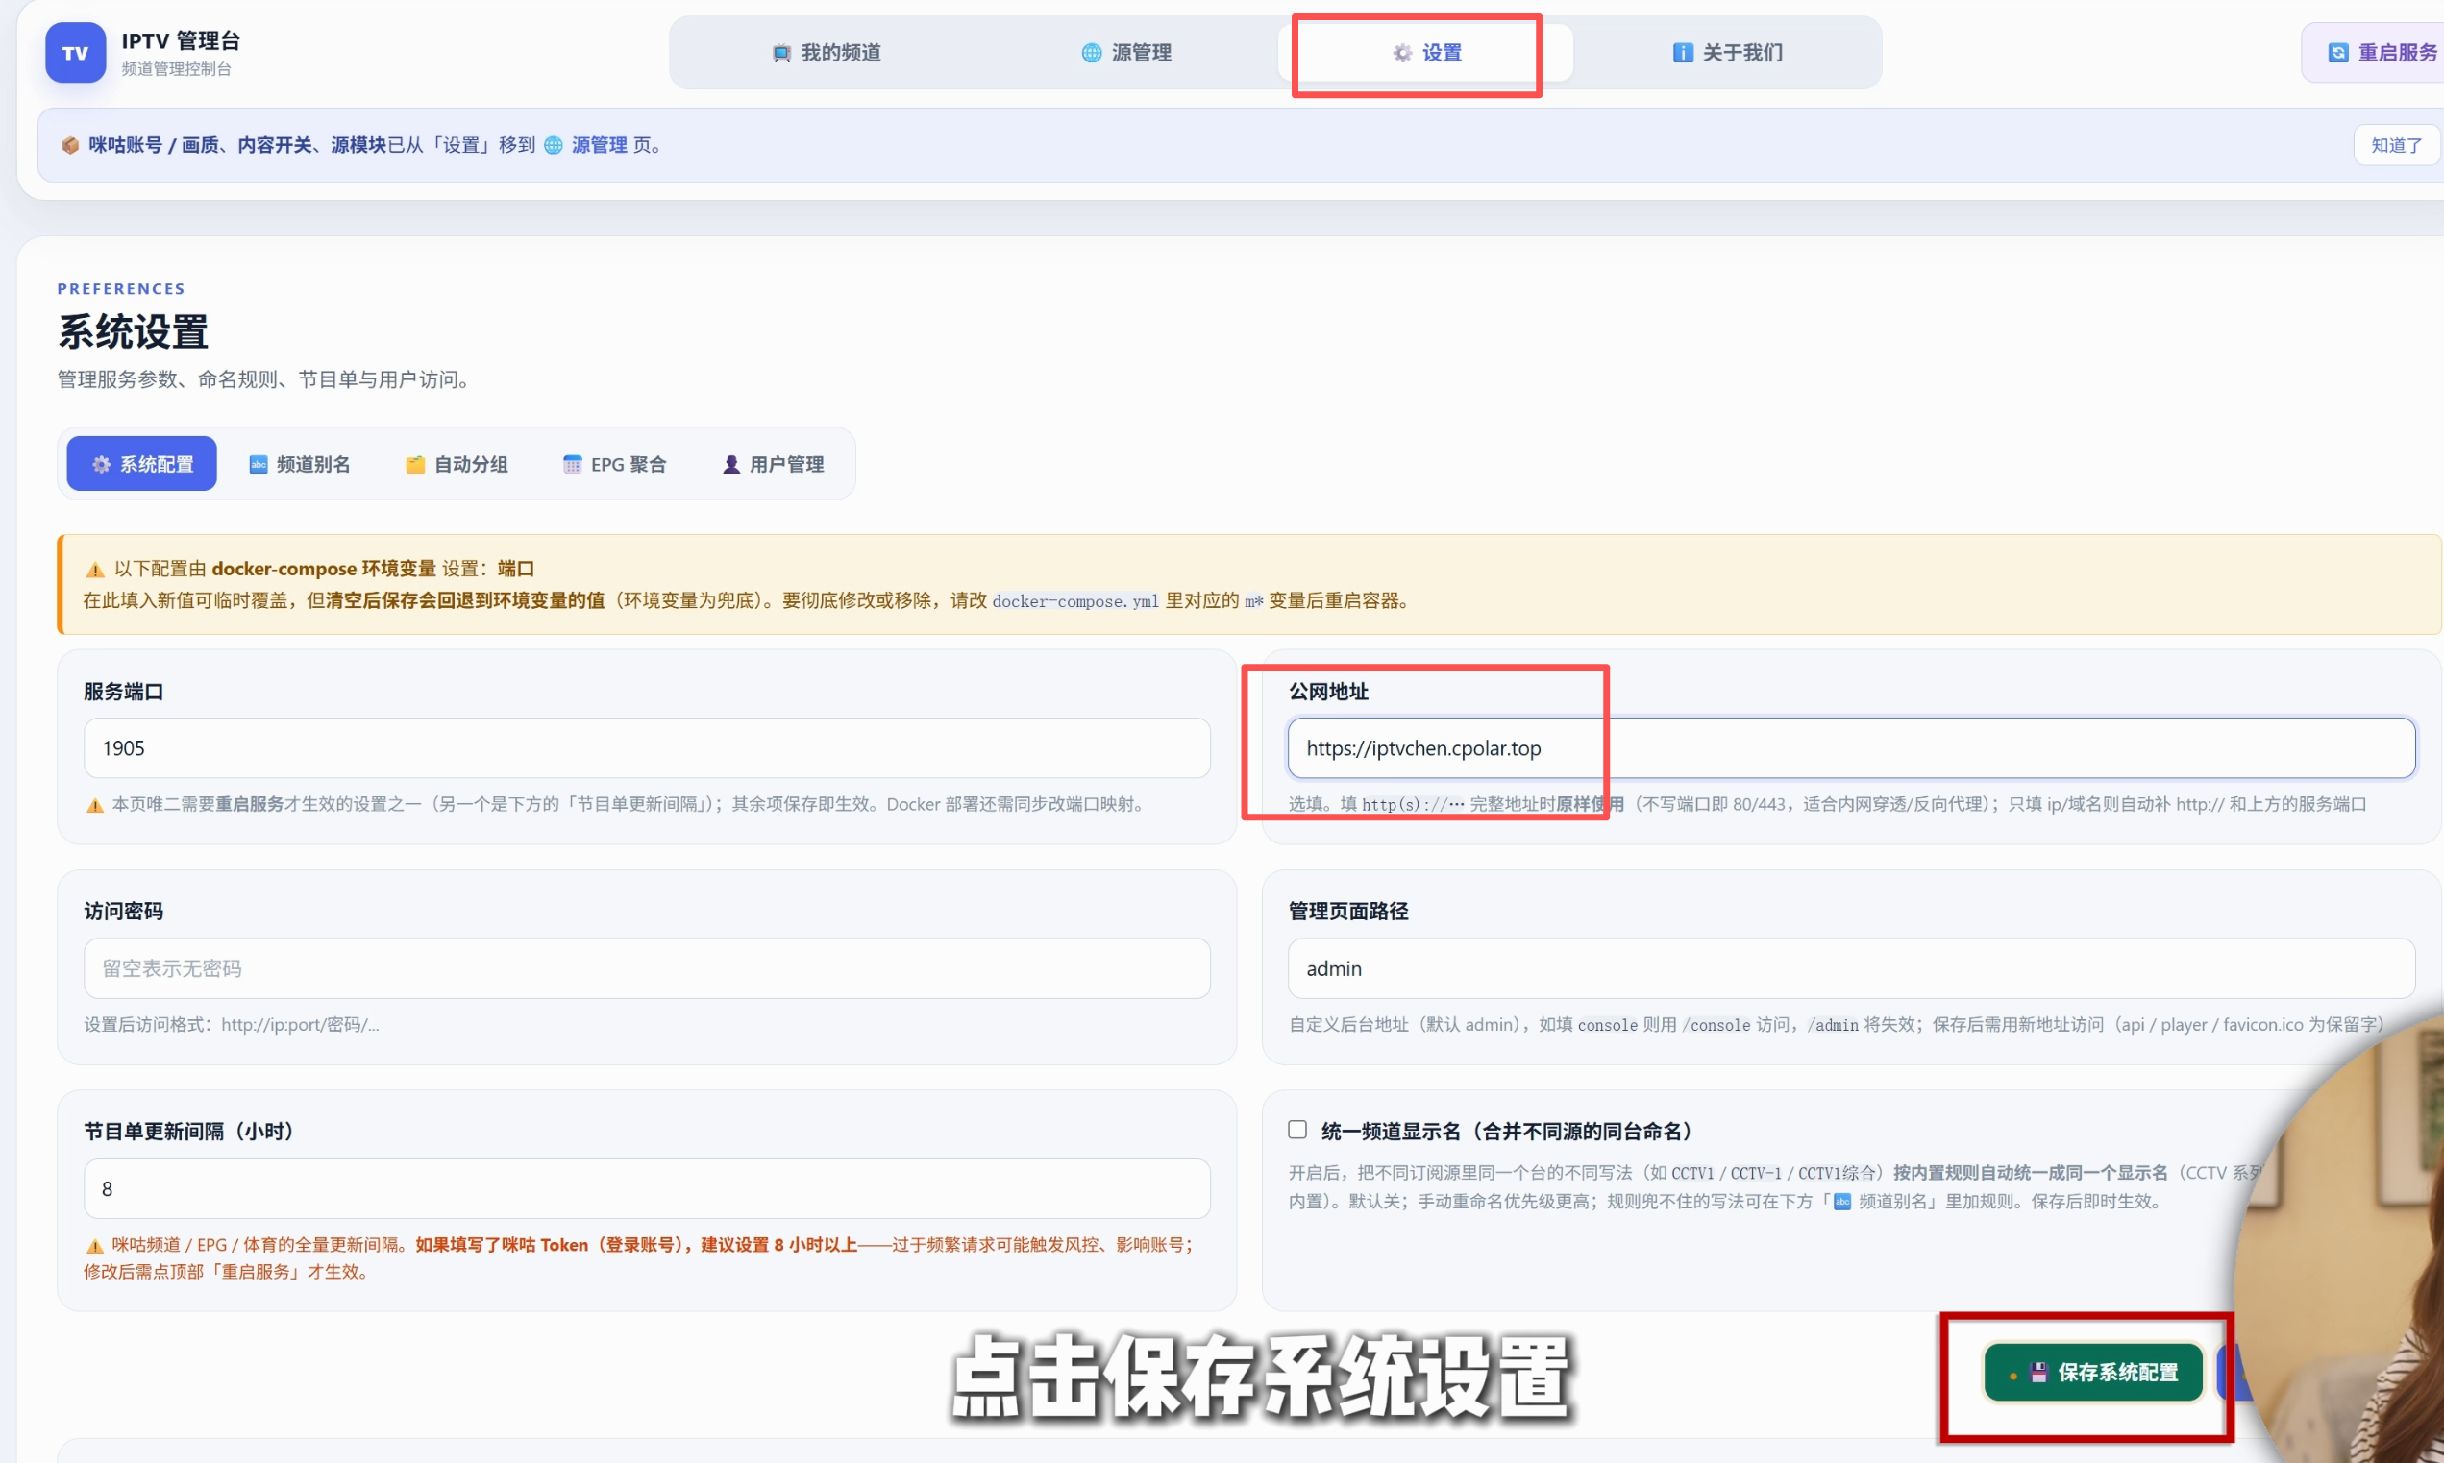Click the 公网地址 input field

tap(1851, 748)
